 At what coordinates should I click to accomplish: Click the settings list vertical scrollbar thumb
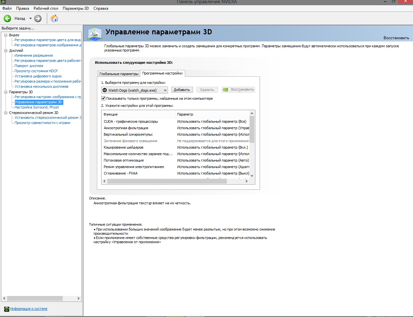(252, 129)
